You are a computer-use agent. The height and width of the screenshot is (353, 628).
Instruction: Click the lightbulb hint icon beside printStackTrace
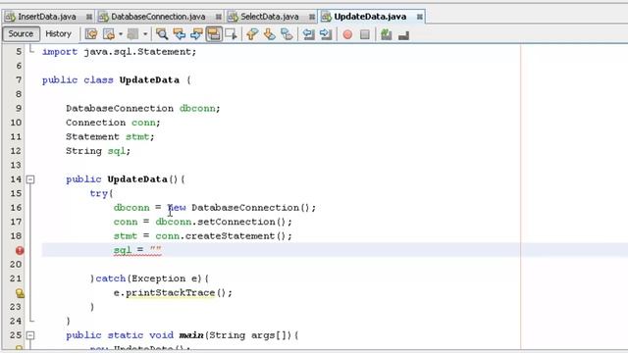pyautogui.click(x=20, y=293)
